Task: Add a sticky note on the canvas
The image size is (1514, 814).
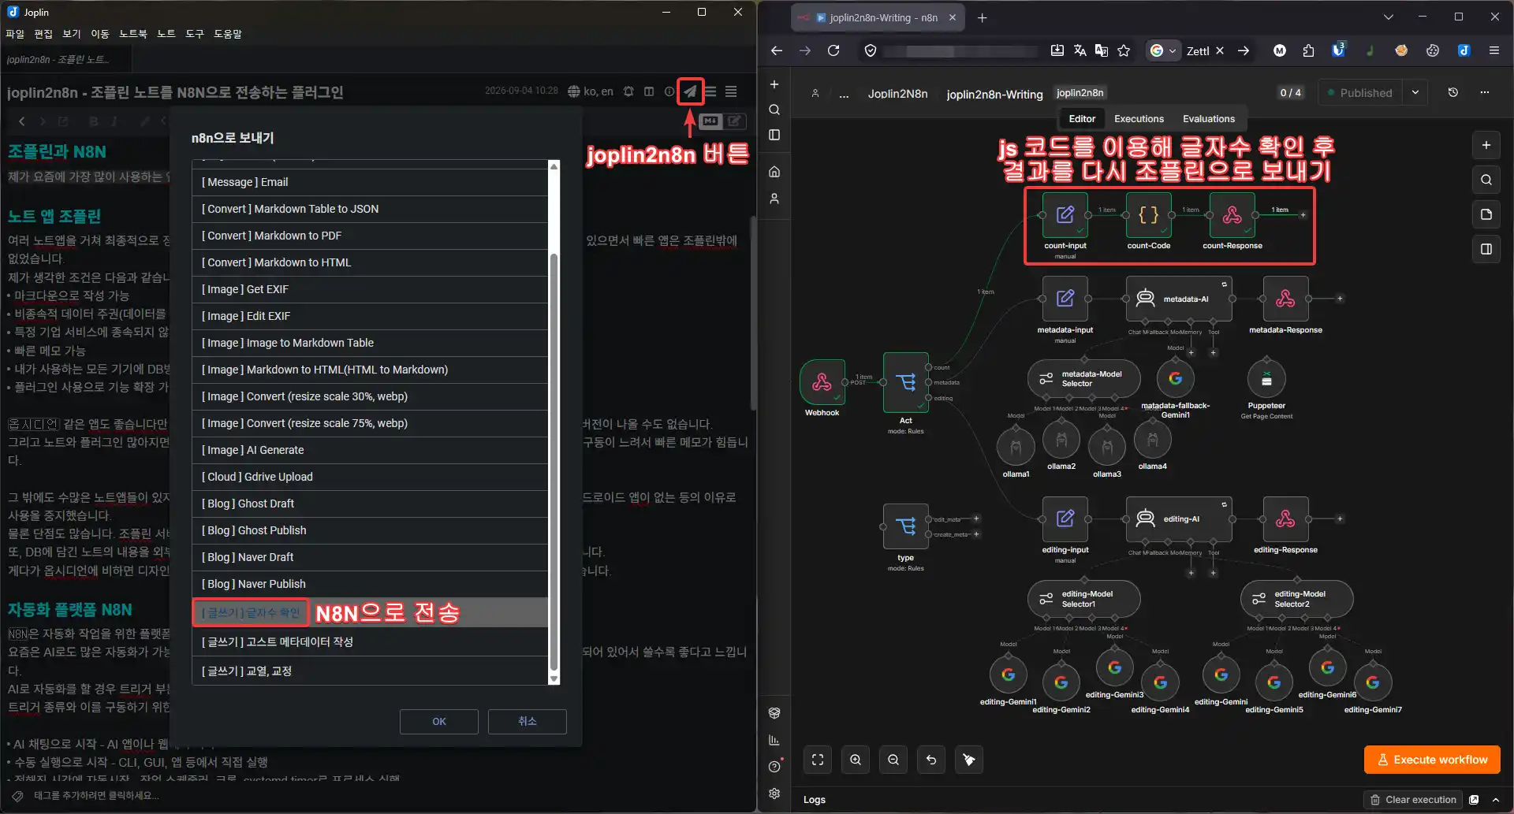Action: coord(1486,214)
